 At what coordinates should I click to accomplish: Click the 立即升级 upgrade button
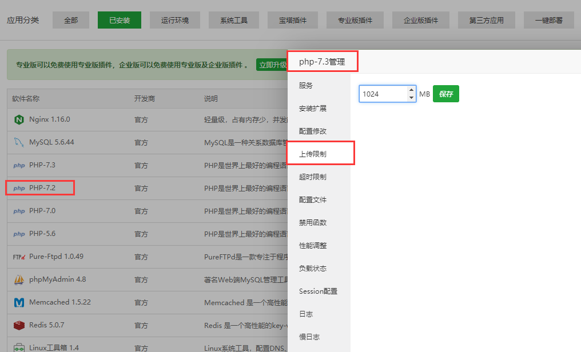click(272, 65)
